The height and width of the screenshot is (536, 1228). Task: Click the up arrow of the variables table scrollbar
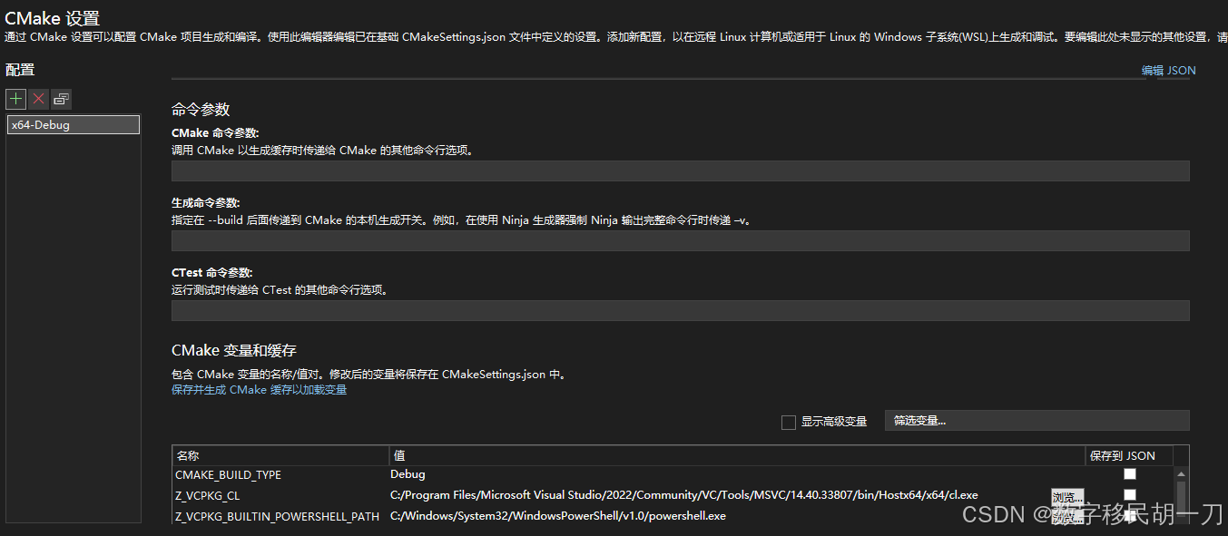pos(1182,474)
